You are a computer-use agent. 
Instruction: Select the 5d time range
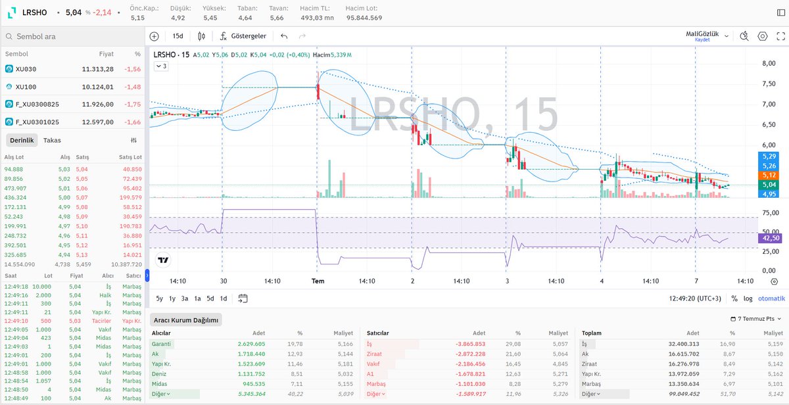tap(210, 298)
